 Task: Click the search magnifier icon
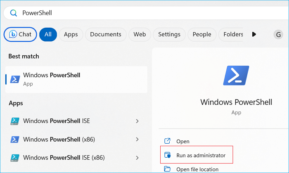pos(13,13)
